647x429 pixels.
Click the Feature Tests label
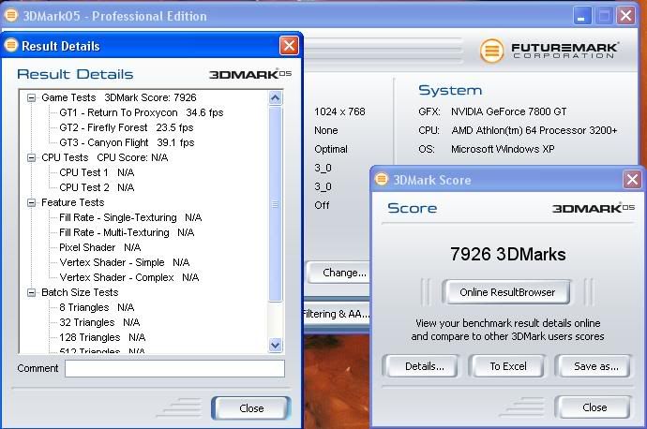tap(72, 202)
